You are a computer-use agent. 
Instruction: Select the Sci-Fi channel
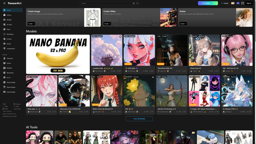coord(8,77)
